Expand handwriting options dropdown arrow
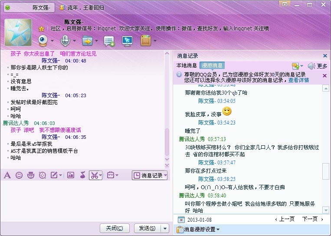 click(x=61, y=175)
